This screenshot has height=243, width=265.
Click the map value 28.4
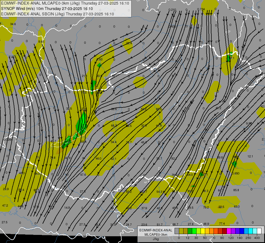pos(129,43)
